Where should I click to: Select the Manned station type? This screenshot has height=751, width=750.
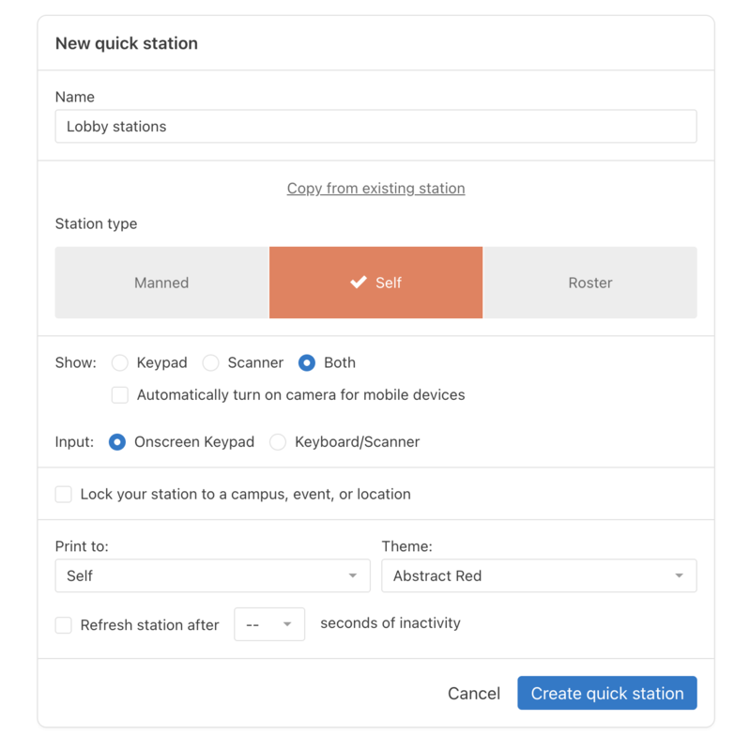tap(161, 283)
